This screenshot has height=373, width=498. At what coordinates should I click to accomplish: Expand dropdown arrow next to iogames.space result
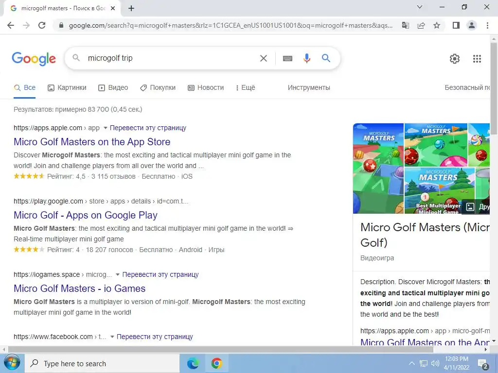pos(118,274)
